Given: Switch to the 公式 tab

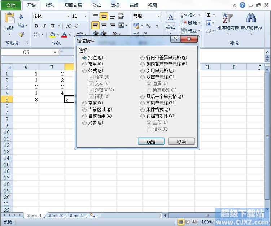Looking at the screenshot, I should [96, 5].
